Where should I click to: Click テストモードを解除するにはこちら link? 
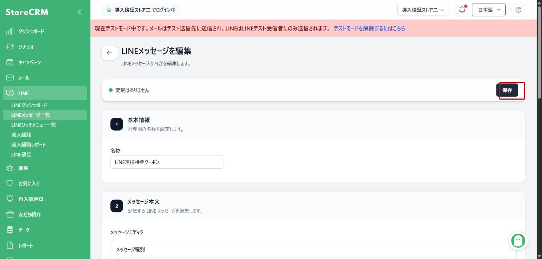[369, 28]
